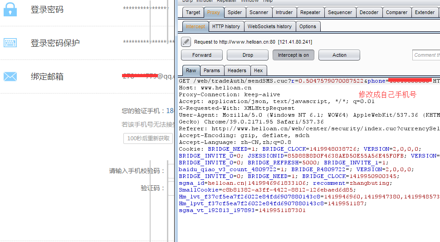
Task: Select the Hex request view tab
Action: click(x=258, y=70)
